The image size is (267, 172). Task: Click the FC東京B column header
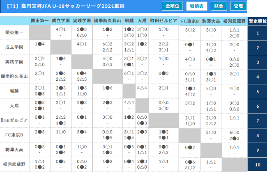click(x=190, y=21)
